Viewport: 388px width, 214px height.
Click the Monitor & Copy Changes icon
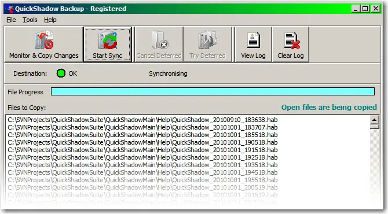coord(44,40)
